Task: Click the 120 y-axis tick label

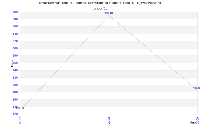Action: [15, 114]
